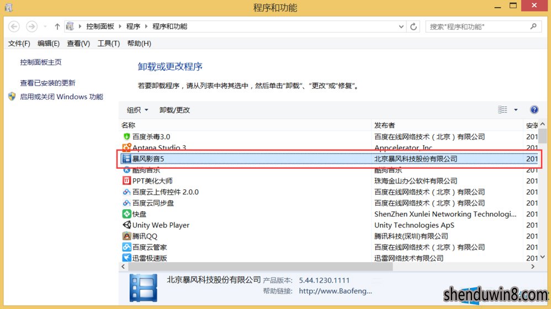
Task: Open the view options dropdown arrow
Action: pyautogui.click(x=516, y=110)
